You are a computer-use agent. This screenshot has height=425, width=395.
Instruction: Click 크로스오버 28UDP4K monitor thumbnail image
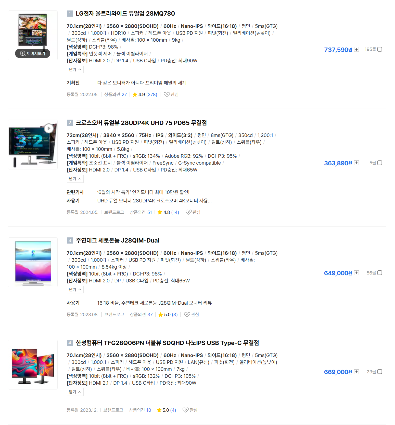[33, 145]
